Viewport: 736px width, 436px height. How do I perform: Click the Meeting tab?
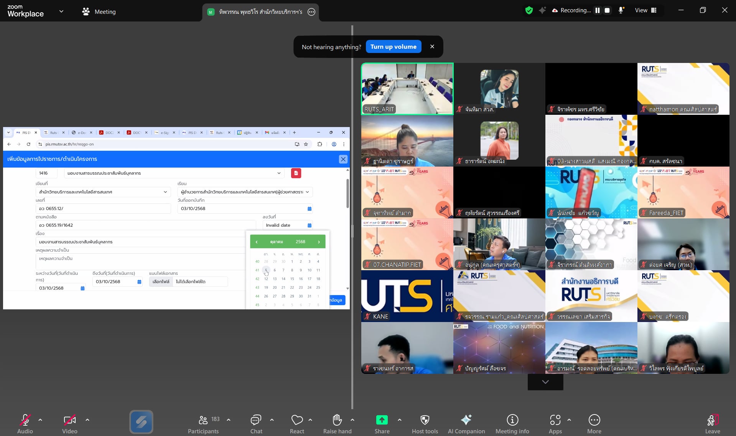coord(99,12)
